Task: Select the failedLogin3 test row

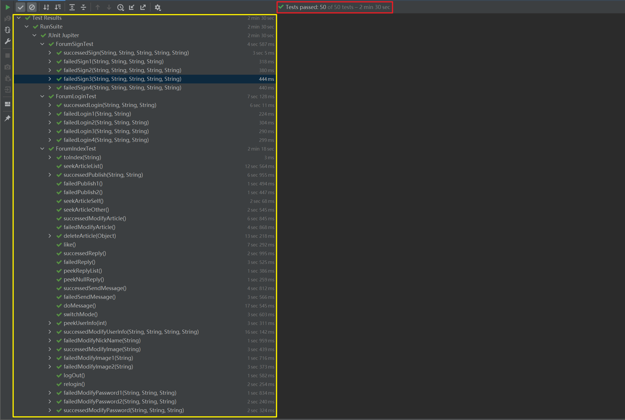Action: pyautogui.click(x=145, y=131)
